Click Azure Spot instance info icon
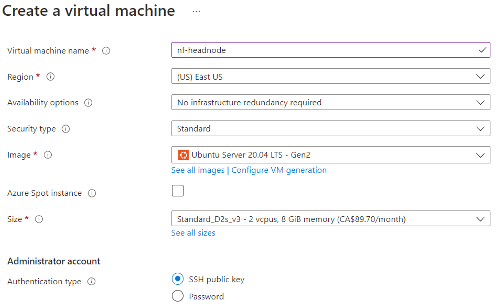This screenshot has height=304, width=504. [x=92, y=193]
